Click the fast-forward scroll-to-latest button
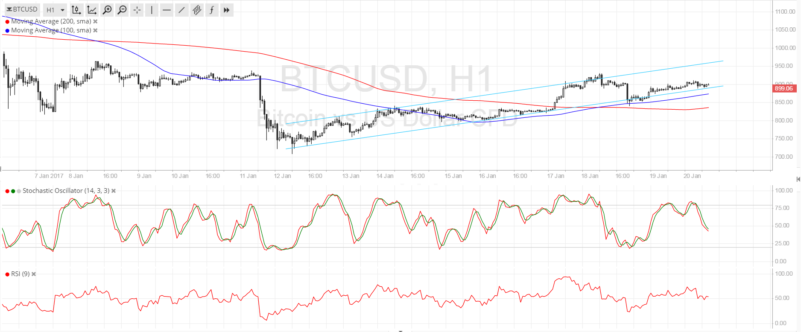This screenshot has height=332, width=801. tap(227, 10)
